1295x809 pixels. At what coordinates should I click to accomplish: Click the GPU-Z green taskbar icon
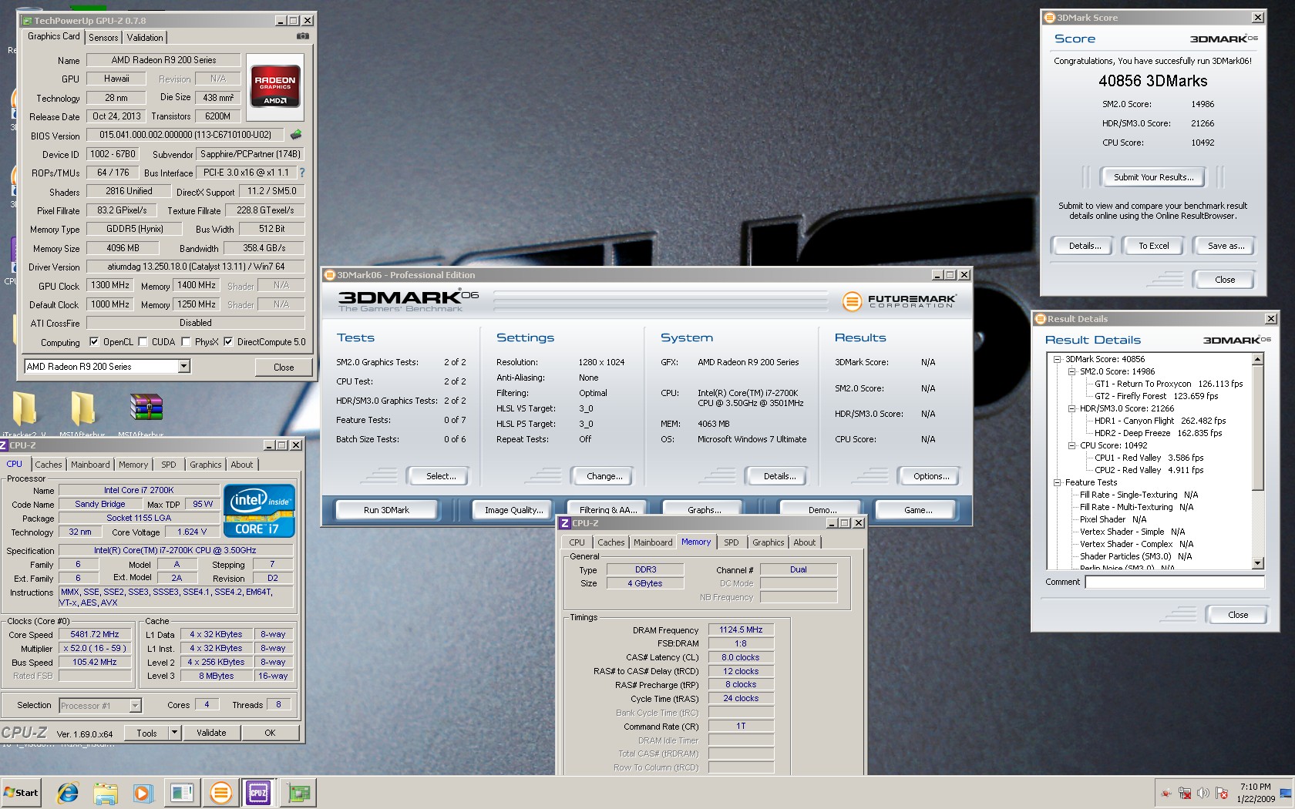[298, 793]
